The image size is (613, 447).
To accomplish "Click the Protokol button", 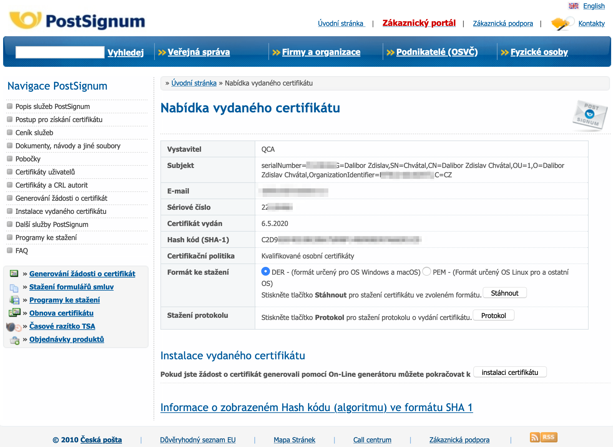I will click(493, 316).
